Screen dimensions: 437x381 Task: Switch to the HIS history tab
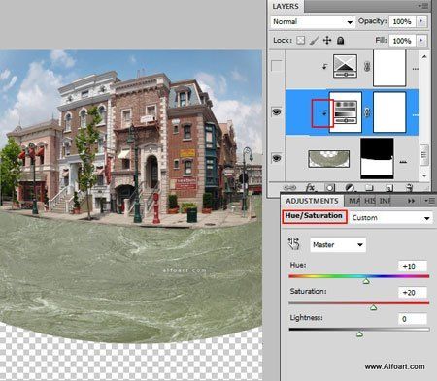370,201
